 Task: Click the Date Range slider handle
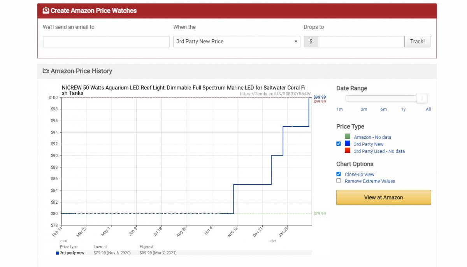(x=421, y=98)
